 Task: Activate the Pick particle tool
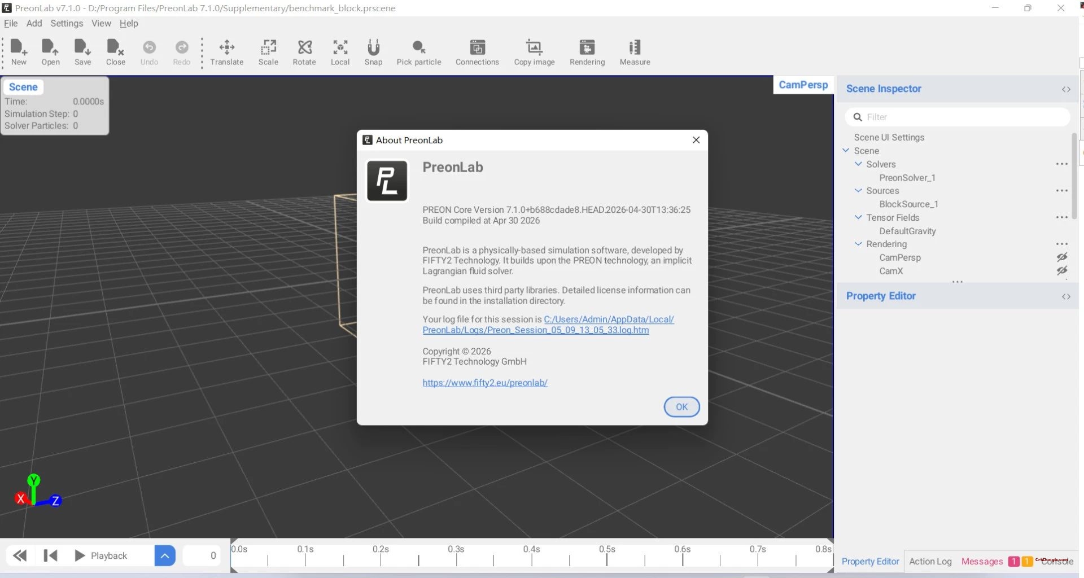(419, 52)
